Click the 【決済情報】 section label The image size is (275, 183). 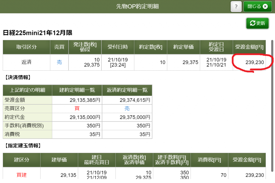tap(18, 77)
